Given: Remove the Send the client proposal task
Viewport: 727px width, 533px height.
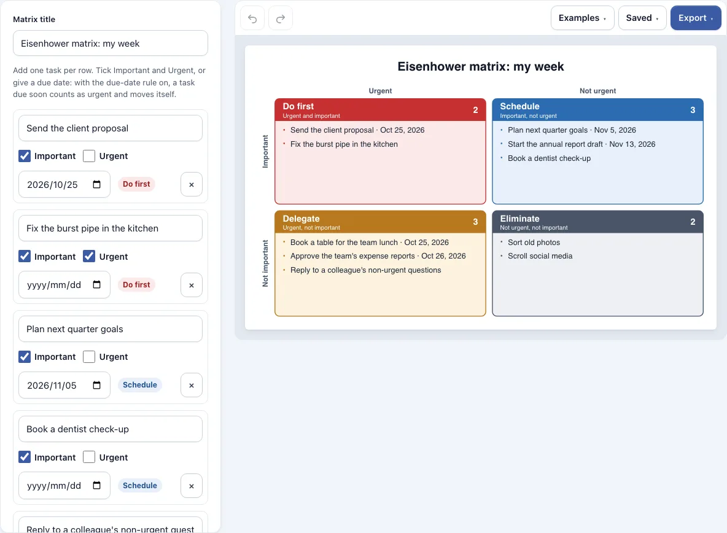Looking at the screenshot, I should [x=192, y=184].
